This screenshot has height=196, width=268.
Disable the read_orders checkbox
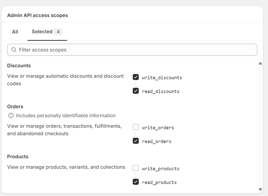point(136,141)
